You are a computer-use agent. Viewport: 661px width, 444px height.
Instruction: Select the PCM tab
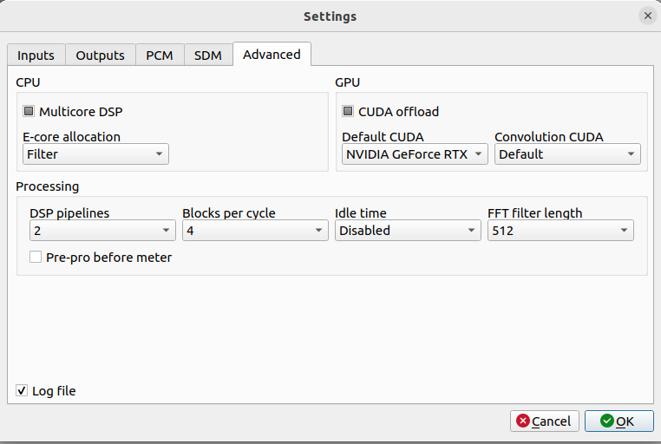(159, 55)
